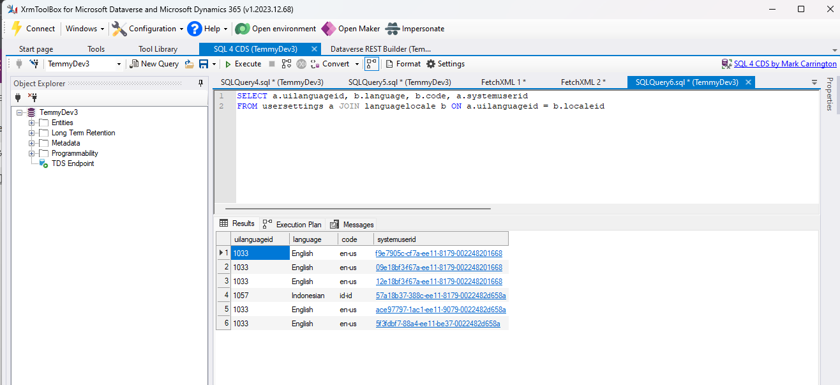Open the Save dropdown arrow
The image size is (840, 385).
click(214, 64)
